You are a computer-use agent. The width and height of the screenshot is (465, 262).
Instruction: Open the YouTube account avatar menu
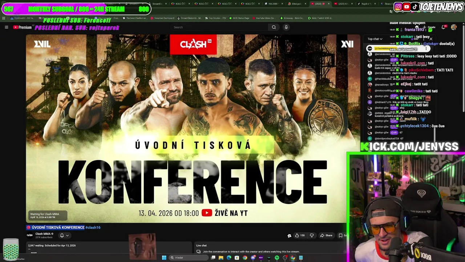tap(454, 27)
